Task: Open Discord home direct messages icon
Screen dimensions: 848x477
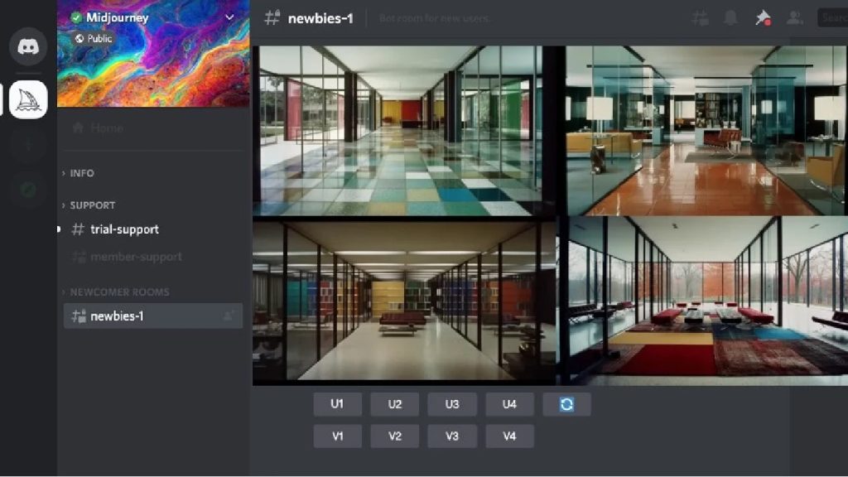Action: coord(28,46)
